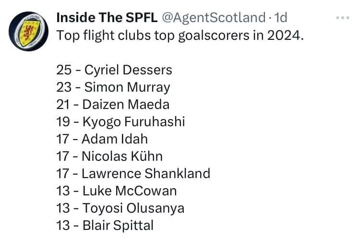Click the number 21 beside Maeda
The height and width of the screenshot is (240, 360).
coord(63,105)
